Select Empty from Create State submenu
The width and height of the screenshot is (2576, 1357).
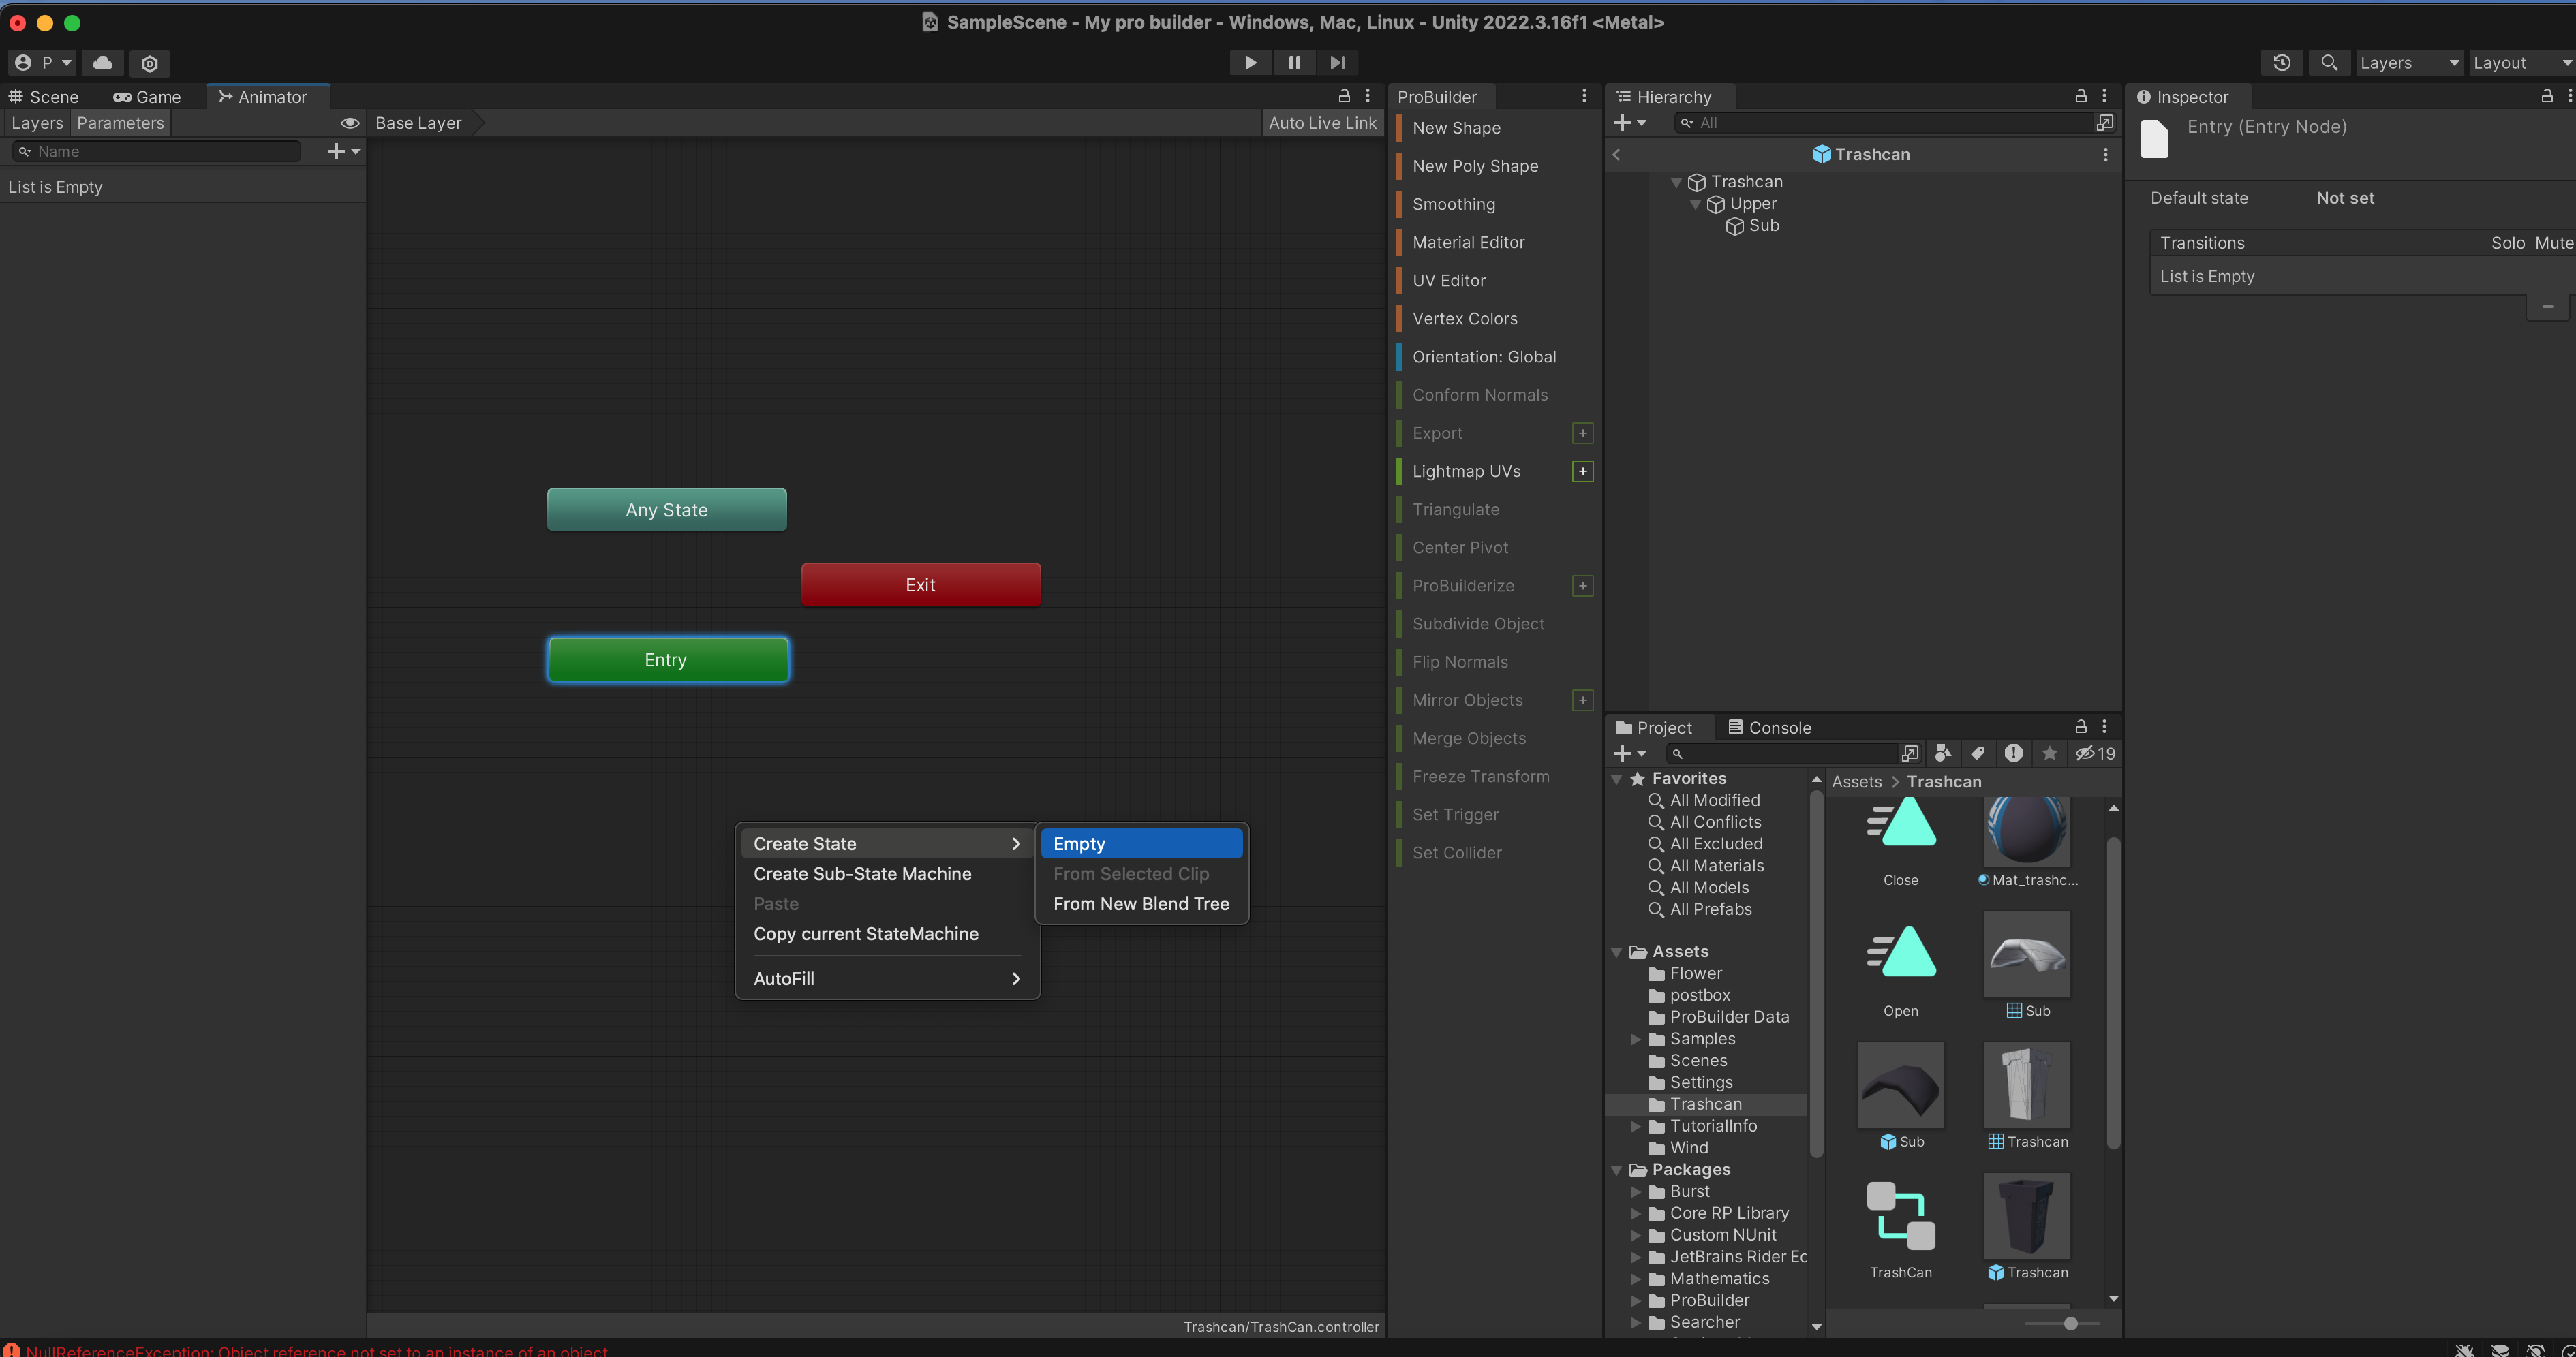[x=1140, y=843]
